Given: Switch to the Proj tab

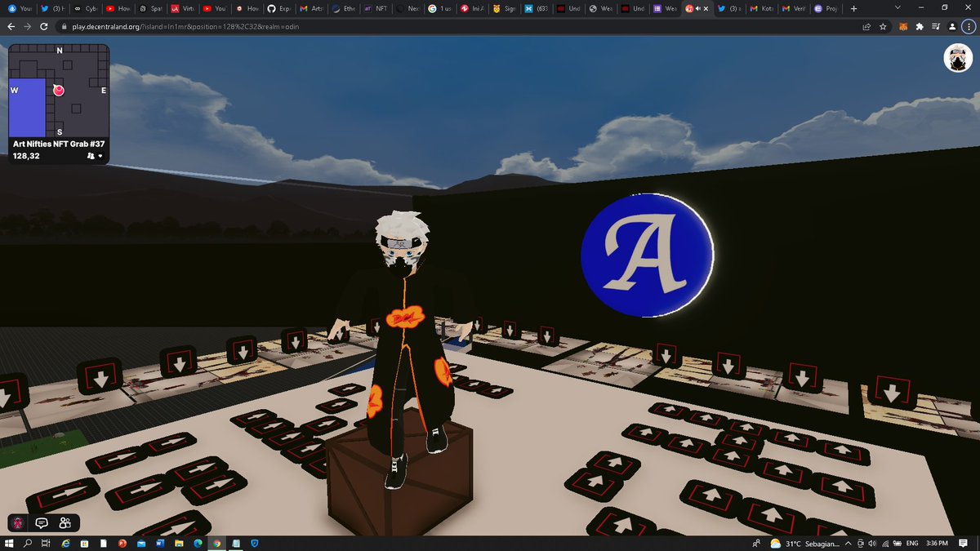Looking at the screenshot, I should pos(825,8).
